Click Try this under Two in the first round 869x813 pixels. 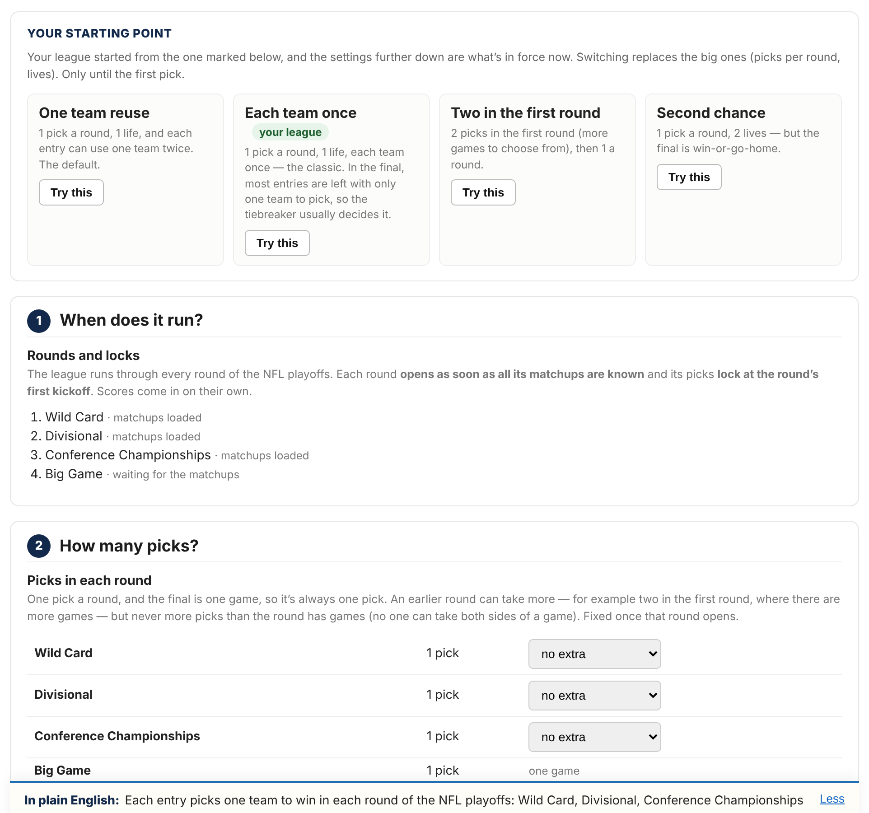[483, 192]
